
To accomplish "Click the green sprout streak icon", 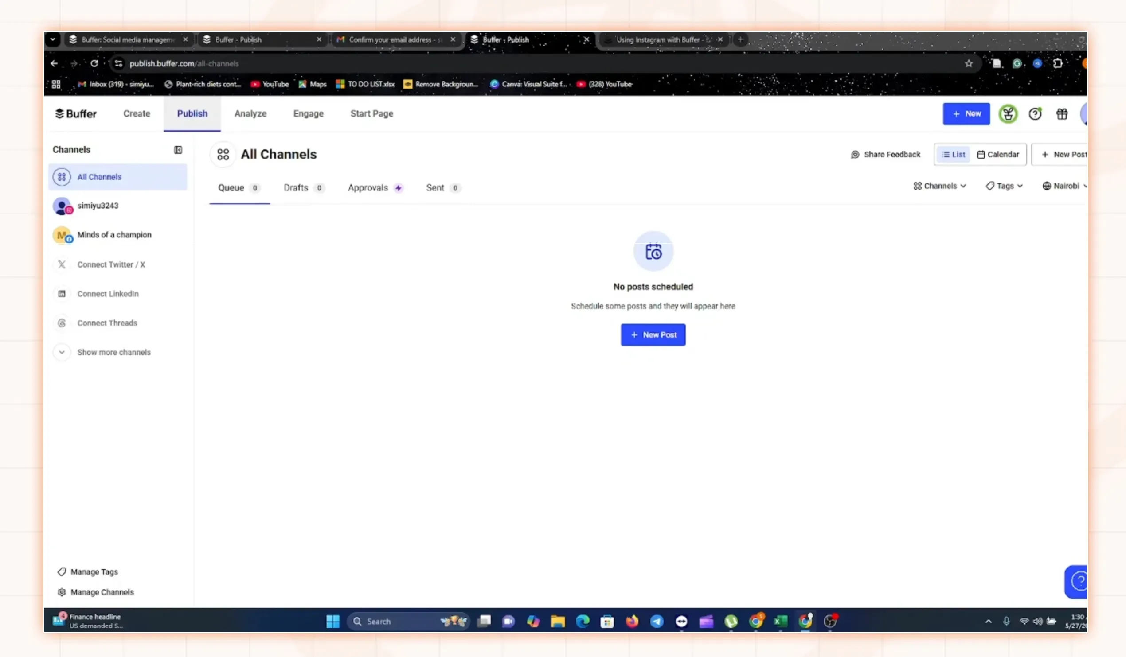I will (x=1008, y=114).
